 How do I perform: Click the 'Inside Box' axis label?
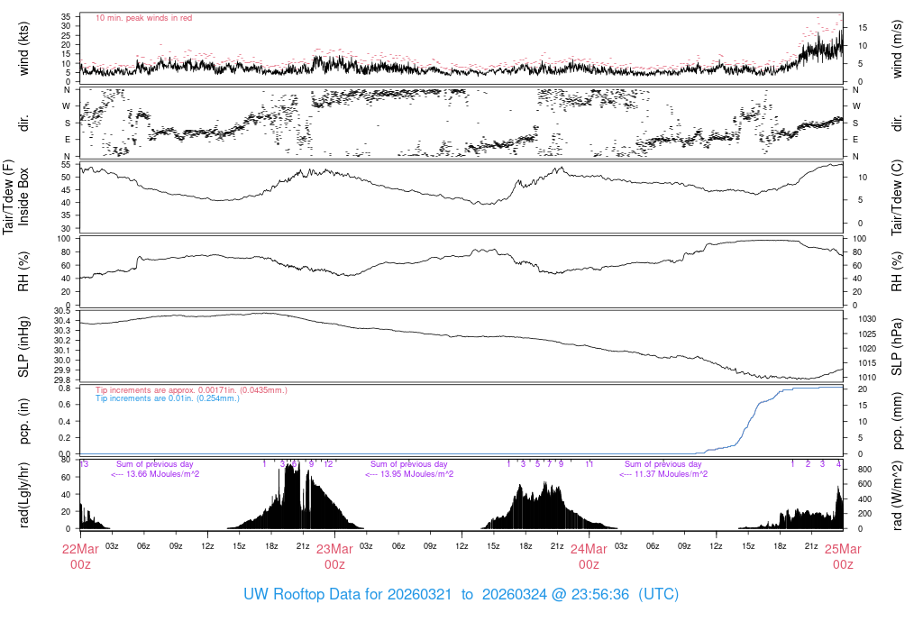click(x=23, y=197)
